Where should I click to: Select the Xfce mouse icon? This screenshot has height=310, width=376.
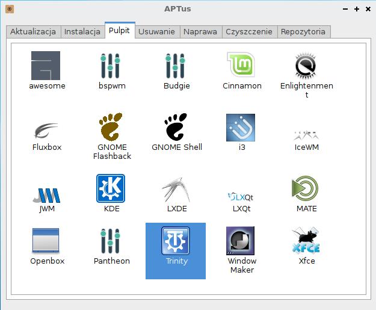pos(306,241)
